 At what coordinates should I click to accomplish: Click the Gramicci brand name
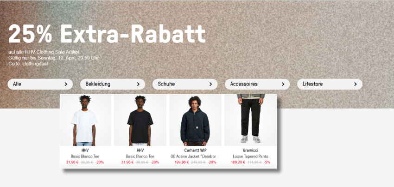(x=250, y=151)
